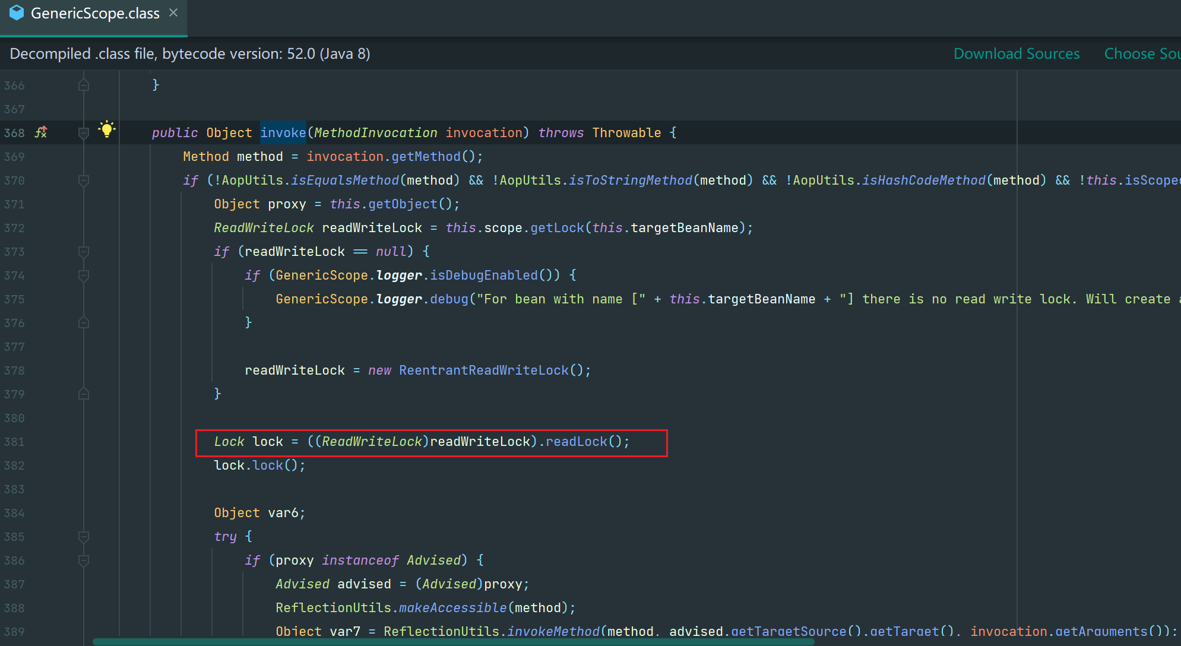Click the implements-method gutter icon on line 368
Viewport: 1181px width, 646px height.
click(x=41, y=132)
